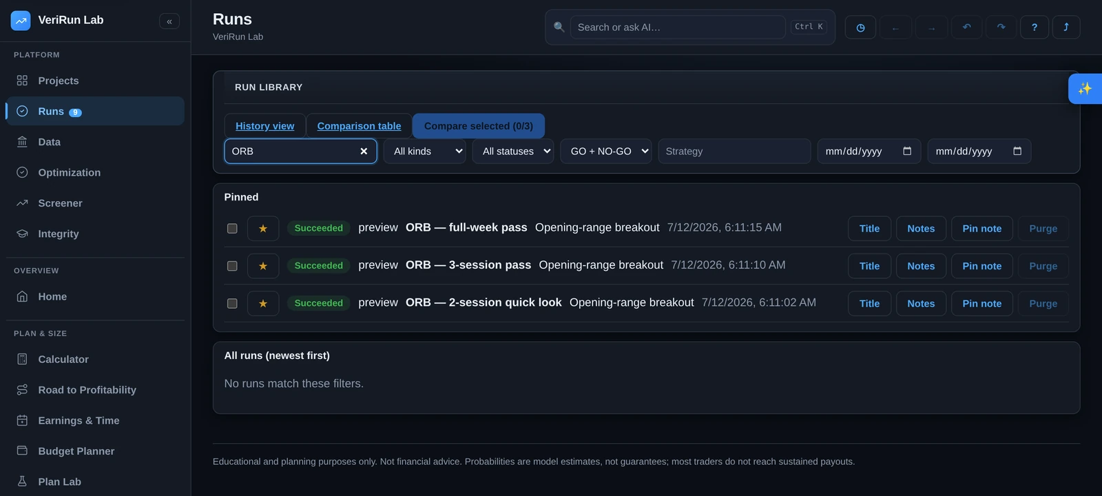This screenshot has width=1102, height=496.
Task: Click Title for ORB — 3-session pass
Action: tap(869, 266)
